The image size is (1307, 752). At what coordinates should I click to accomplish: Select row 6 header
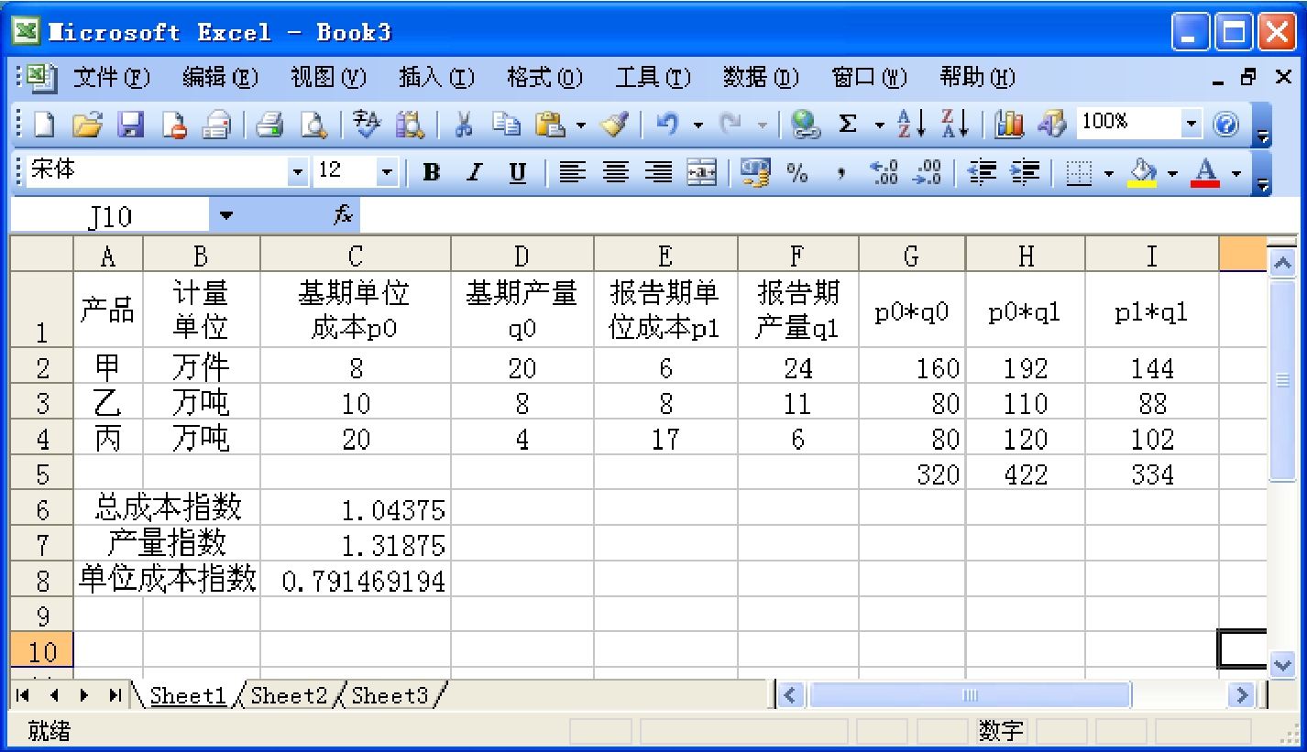pos(42,508)
